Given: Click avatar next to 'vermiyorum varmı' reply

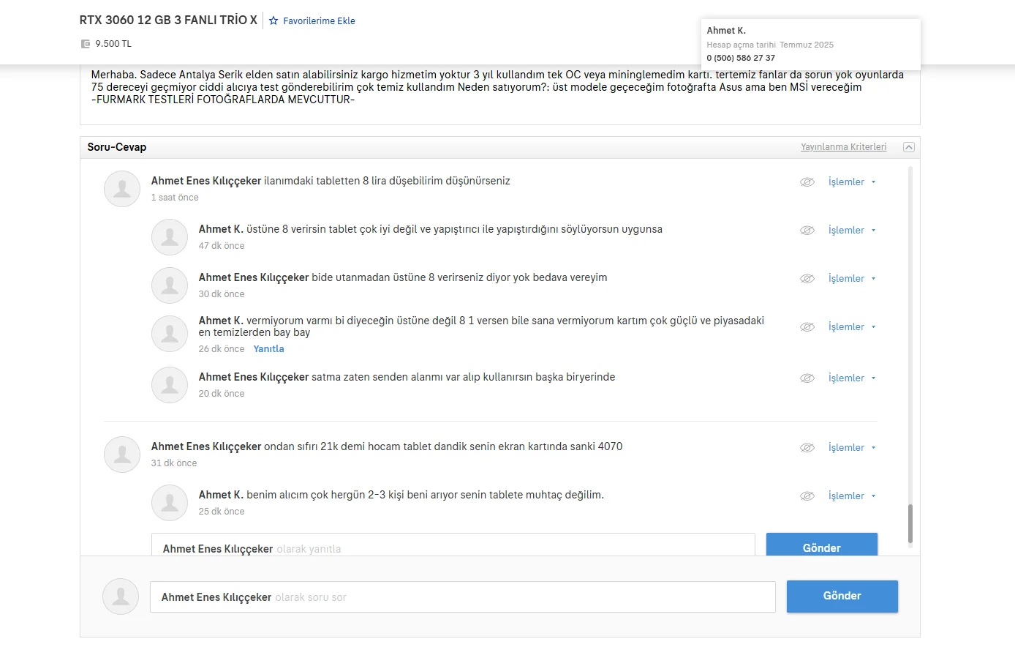Looking at the screenshot, I should [x=170, y=334].
